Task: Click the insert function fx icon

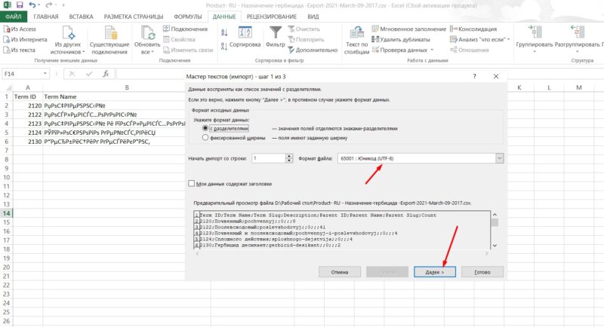Action: [106, 74]
